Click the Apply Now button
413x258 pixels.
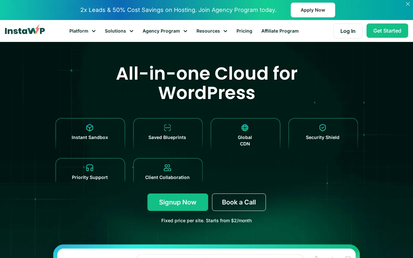[313, 10]
